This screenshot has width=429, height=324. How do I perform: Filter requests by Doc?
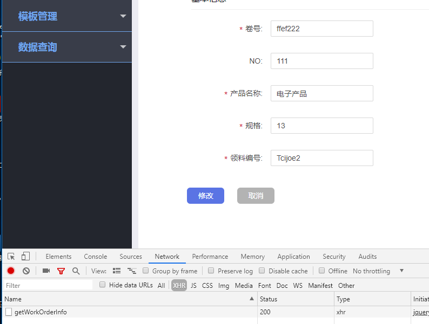pos(282,286)
